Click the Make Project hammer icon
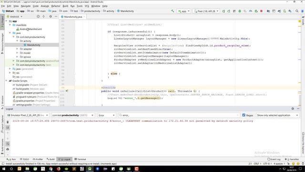This screenshot has height=172, width=305. tap(173, 11)
